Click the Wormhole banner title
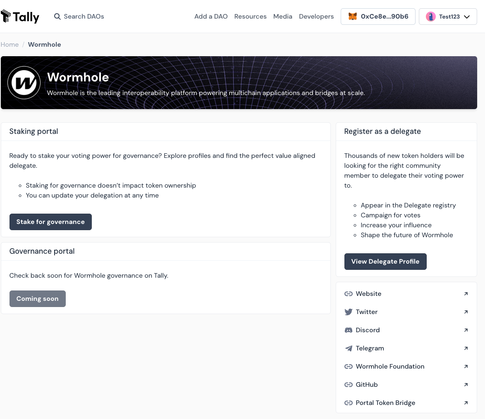Viewport: 485px width, 419px height. coord(78,77)
